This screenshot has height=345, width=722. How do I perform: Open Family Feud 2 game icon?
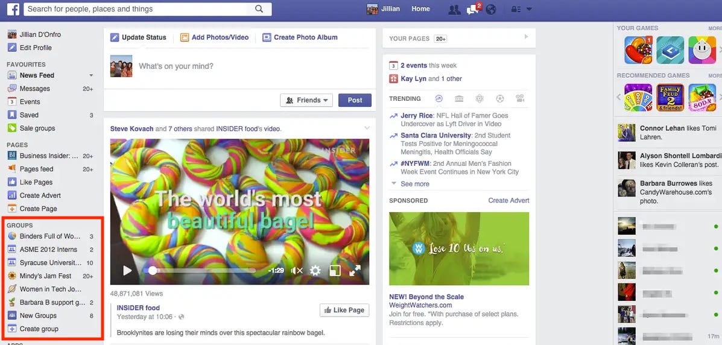(x=671, y=98)
